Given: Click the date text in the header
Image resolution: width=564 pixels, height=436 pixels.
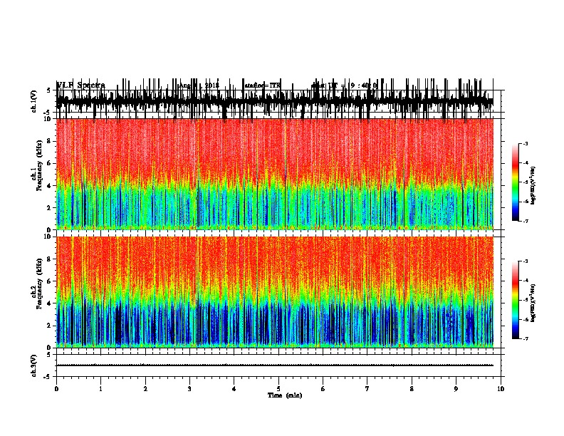Looking at the screenshot, I should coord(199,85).
